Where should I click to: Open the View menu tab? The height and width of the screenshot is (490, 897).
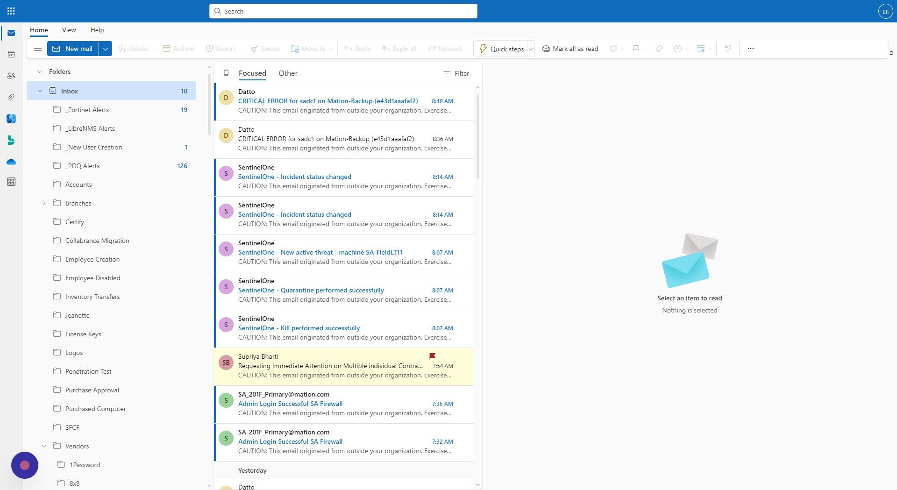(x=69, y=29)
